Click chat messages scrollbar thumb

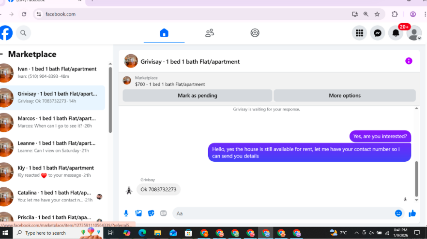pyautogui.click(x=416, y=179)
